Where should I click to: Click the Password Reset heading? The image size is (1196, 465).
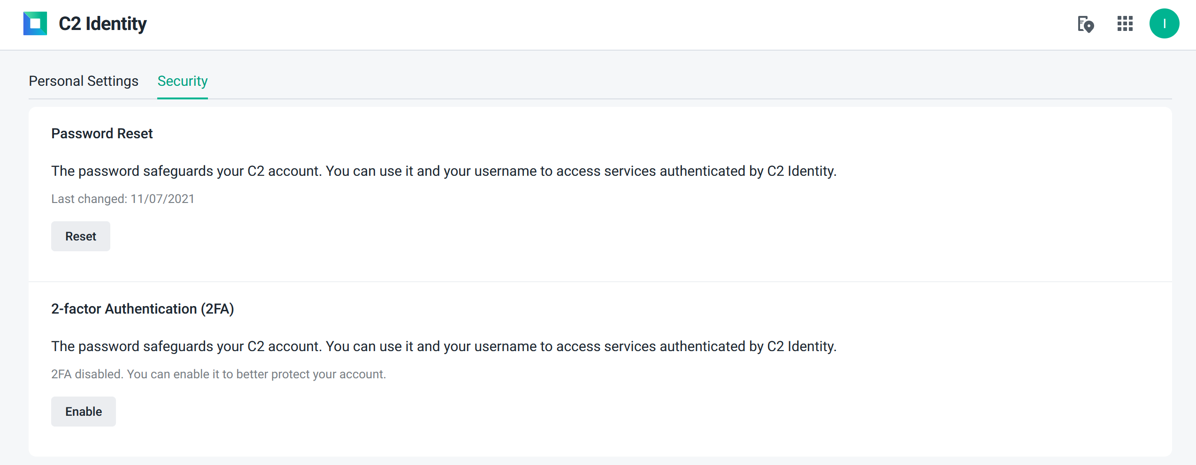(102, 134)
